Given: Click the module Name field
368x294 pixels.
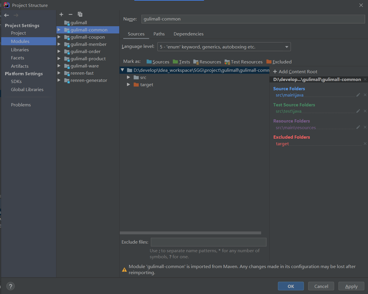Looking at the screenshot, I should point(253,19).
